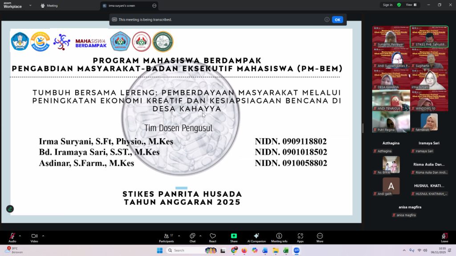Open the Apps panel

point(300,237)
